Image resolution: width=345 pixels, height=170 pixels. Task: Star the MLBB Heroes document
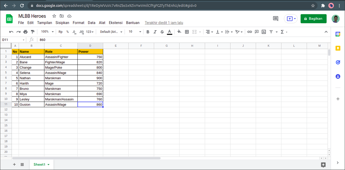tap(54, 16)
